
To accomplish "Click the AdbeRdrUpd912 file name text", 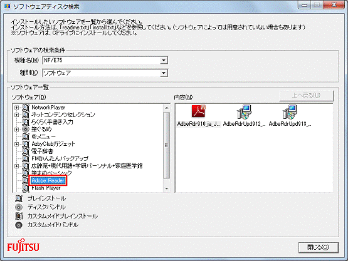I will [x=244, y=124].
